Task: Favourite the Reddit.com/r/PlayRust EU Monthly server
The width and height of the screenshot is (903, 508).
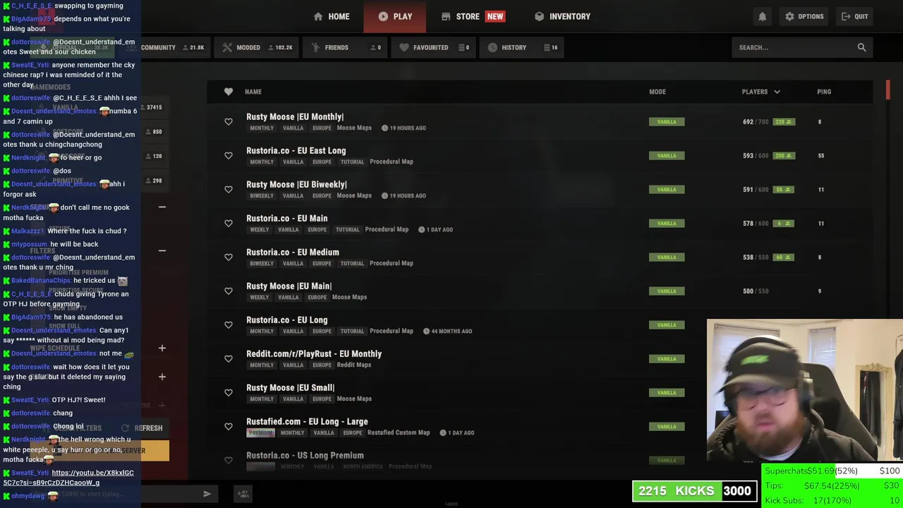Action: point(228,359)
